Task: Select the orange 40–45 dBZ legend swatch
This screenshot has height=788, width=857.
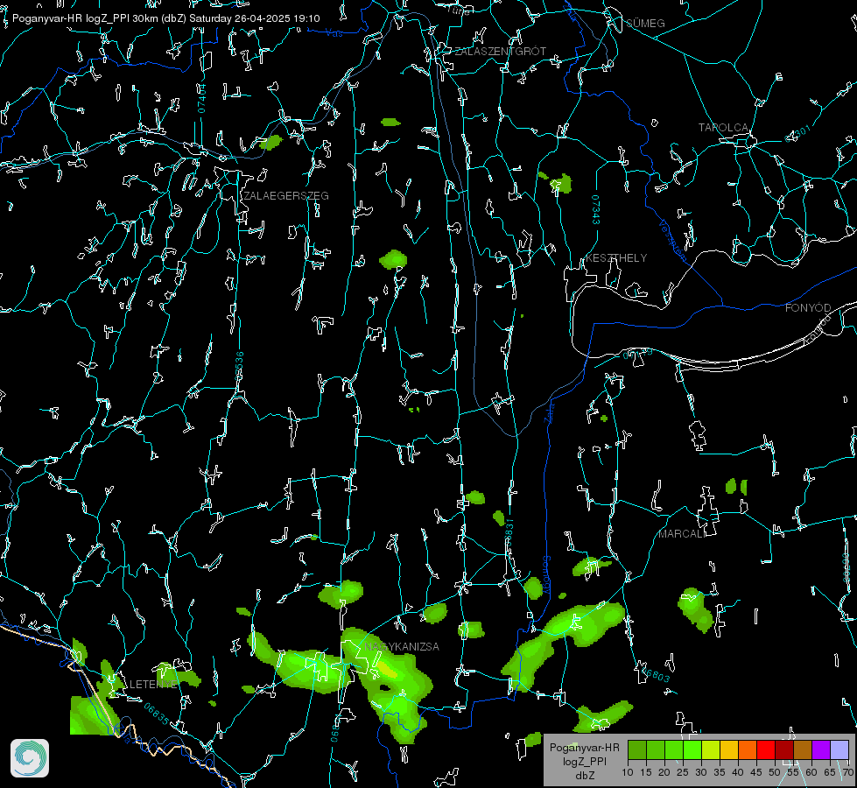Action: click(748, 750)
